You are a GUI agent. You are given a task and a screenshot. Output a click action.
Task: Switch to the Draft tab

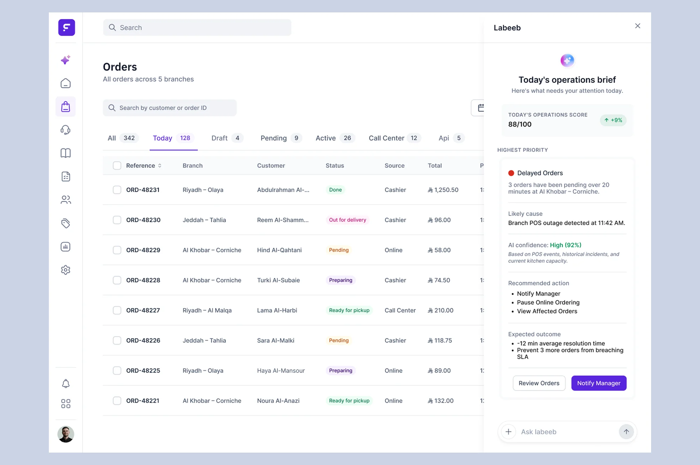[x=227, y=138]
